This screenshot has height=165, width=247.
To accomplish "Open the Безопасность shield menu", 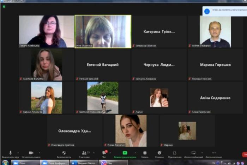I will (64, 153).
